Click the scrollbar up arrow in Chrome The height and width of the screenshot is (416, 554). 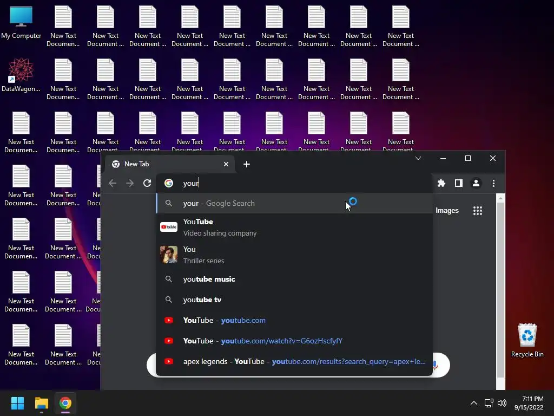coord(500,198)
